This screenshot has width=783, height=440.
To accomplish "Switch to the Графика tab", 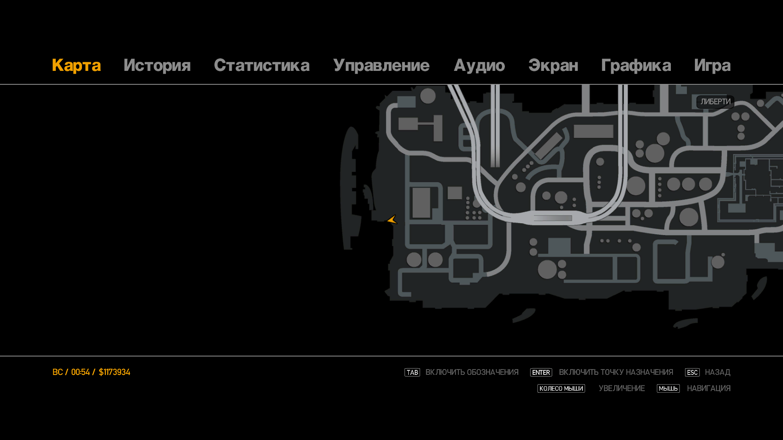I will click(x=636, y=66).
